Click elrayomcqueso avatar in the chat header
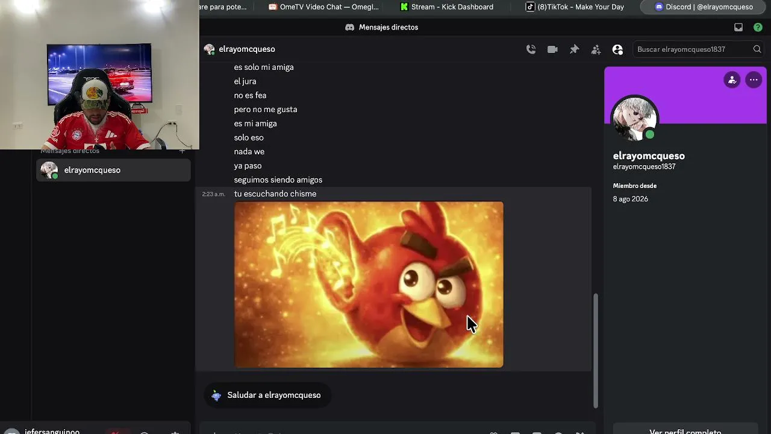 click(x=209, y=49)
